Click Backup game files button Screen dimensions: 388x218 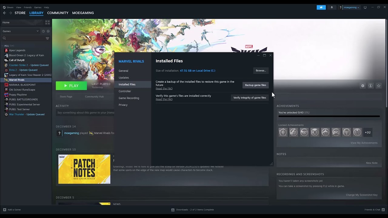click(x=256, y=85)
